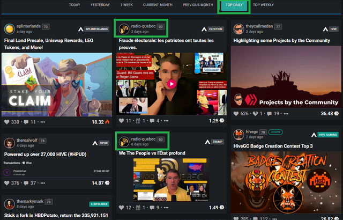Switch to the TODAY tab
Viewport: 343px width, 220px height.
pyautogui.click(x=74, y=5)
